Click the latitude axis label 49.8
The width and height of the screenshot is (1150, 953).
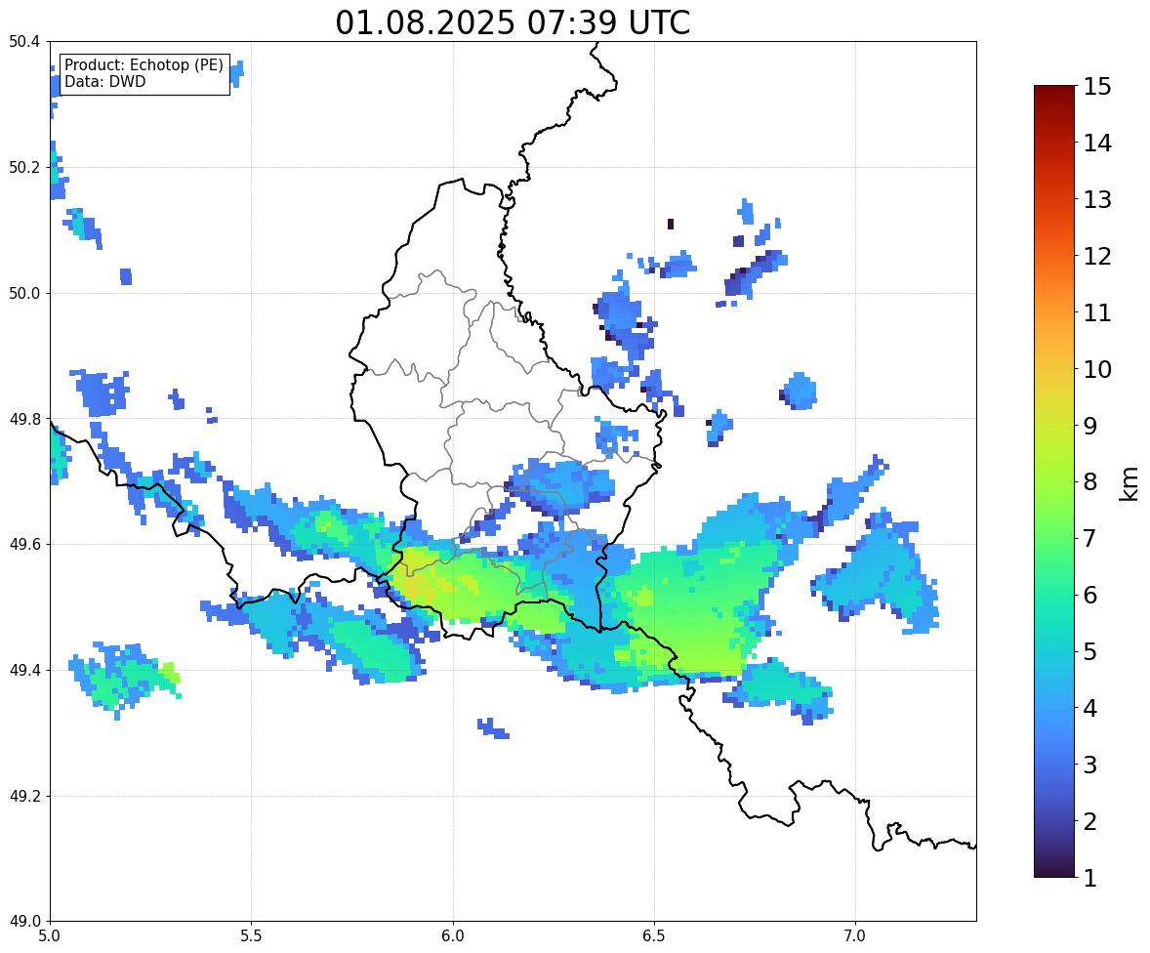coord(24,419)
